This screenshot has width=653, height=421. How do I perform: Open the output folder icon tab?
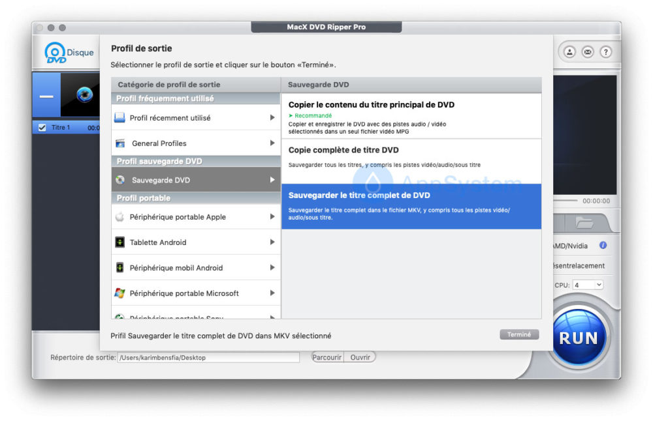click(x=584, y=224)
